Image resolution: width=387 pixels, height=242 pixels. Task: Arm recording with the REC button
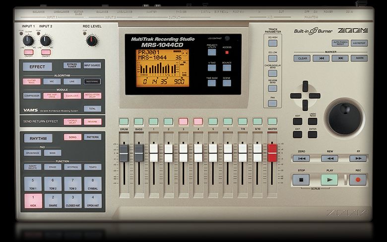[x=358, y=180]
